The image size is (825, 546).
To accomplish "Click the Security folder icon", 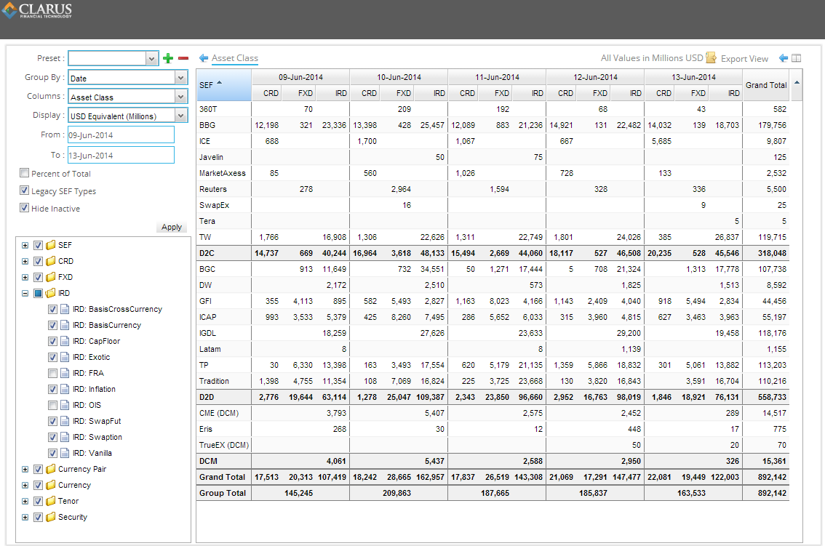I will point(50,517).
